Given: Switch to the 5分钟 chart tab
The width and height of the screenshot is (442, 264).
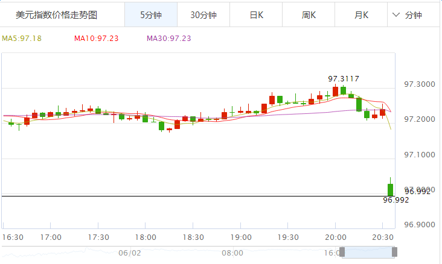Looking at the screenshot, I should 151,15.
